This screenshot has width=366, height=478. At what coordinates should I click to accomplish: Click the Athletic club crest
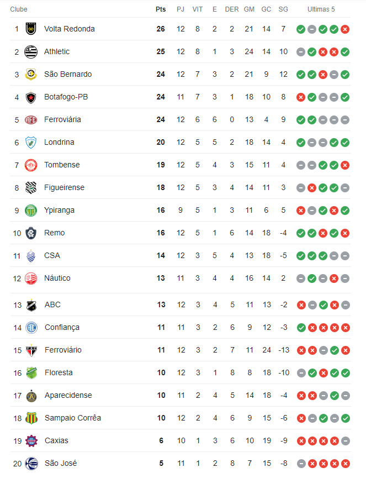tap(31, 51)
